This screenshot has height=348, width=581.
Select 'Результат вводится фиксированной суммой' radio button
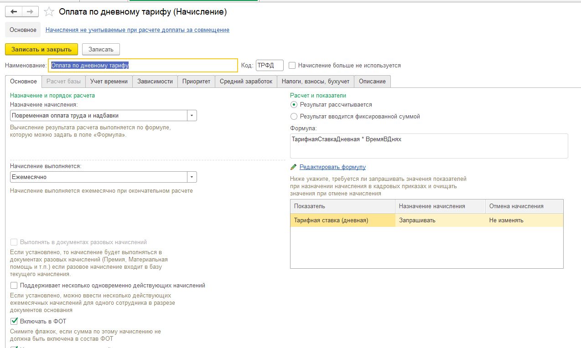[x=294, y=117]
